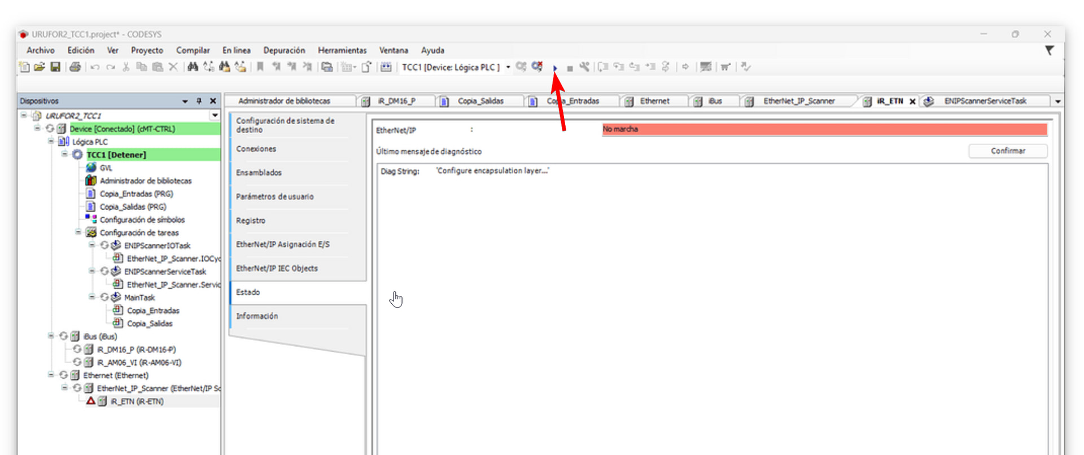Open the TCC1 application dropdown arrow

pos(508,67)
